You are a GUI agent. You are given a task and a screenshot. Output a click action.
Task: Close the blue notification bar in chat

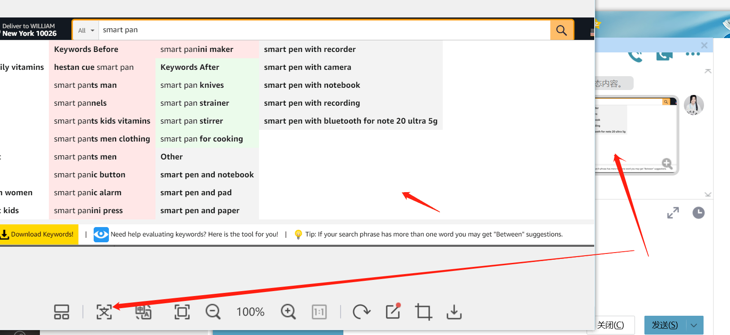point(704,45)
